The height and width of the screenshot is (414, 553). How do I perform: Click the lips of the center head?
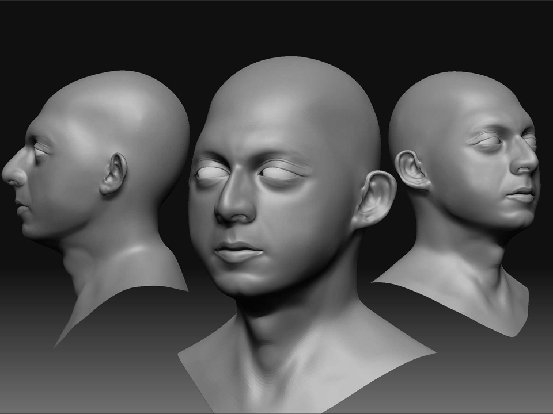click(238, 252)
